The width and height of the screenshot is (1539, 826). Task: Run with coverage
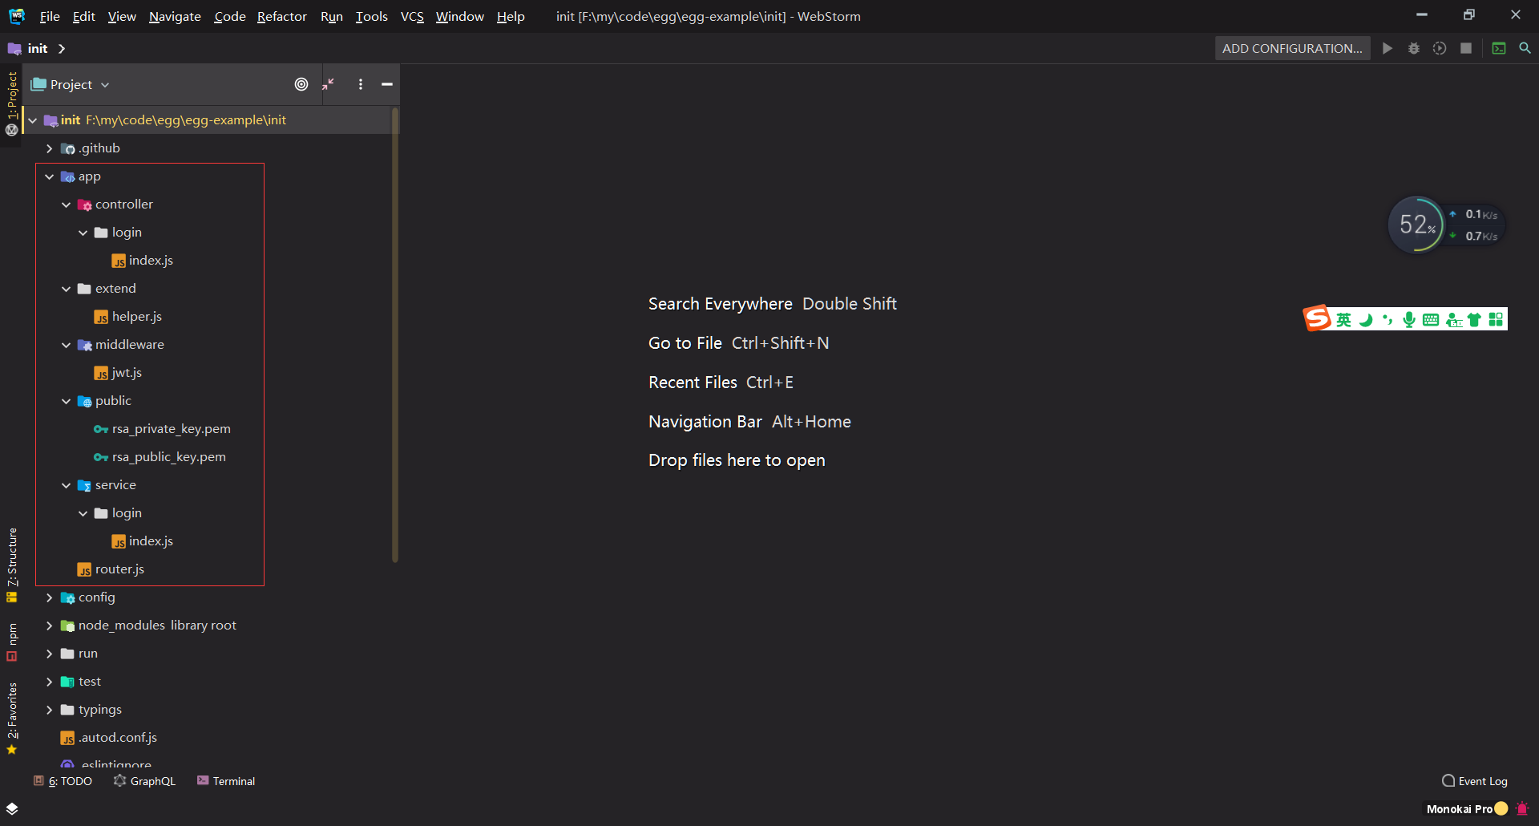(1440, 48)
